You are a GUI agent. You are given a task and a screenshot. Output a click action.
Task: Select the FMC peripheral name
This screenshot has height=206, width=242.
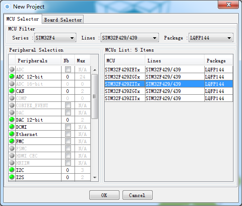(20, 141)
